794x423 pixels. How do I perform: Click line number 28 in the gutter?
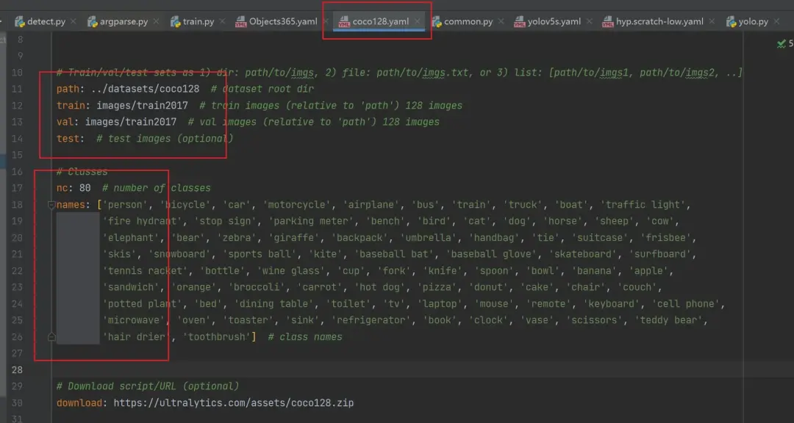point(17,370)
